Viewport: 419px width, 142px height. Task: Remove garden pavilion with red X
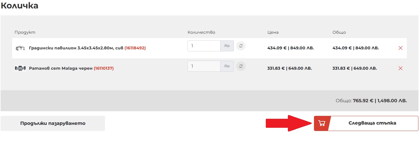(x=400, y=48)
